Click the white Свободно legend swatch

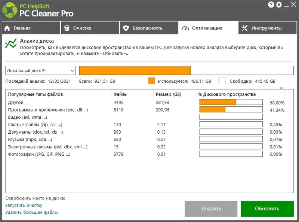[x=222, y=81]
